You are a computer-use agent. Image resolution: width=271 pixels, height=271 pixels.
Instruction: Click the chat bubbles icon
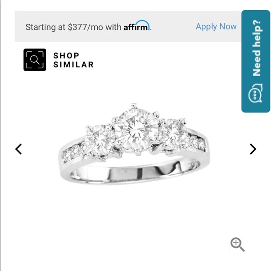255,93
